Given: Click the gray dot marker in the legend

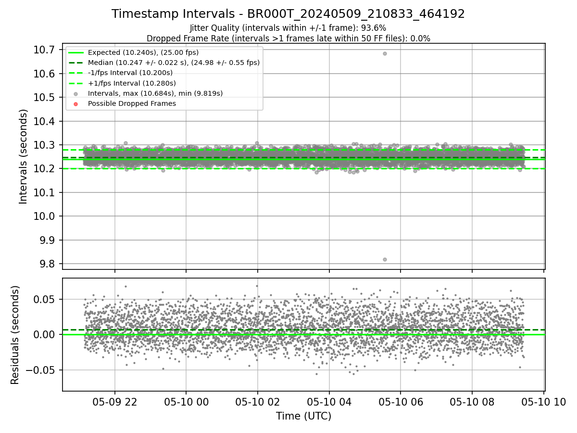Looking at the screenshot, I should [75, 94].
